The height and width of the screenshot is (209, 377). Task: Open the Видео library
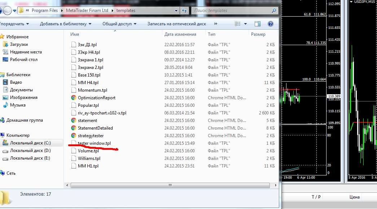coord(16,82)
